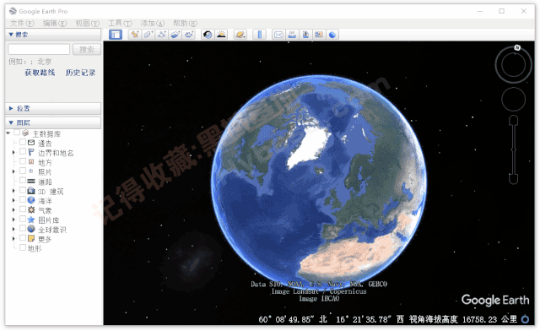The height and width of the screenshot is (331, 540).
Task: Click the 获取路线 directions link
Action: [x=40, y=73]
